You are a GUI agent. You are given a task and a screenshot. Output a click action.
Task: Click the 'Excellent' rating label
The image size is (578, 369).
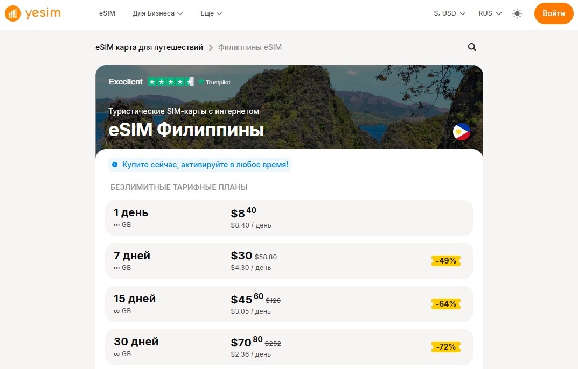tap(126, 82)
